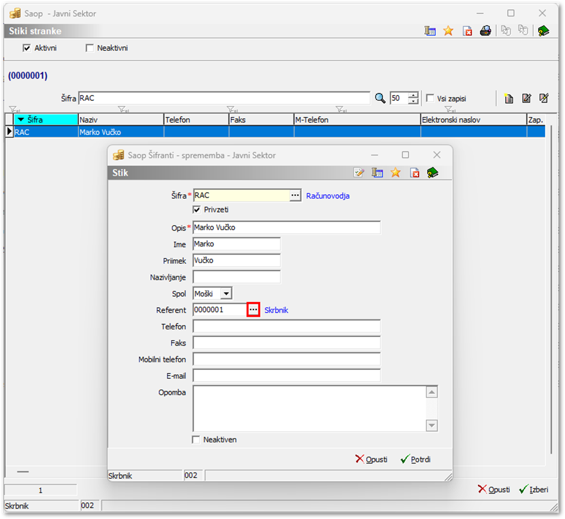Viewport: 565px width, 519px height.
Task: Toggle the Privzeti checkbox
Action: point(196,209)
